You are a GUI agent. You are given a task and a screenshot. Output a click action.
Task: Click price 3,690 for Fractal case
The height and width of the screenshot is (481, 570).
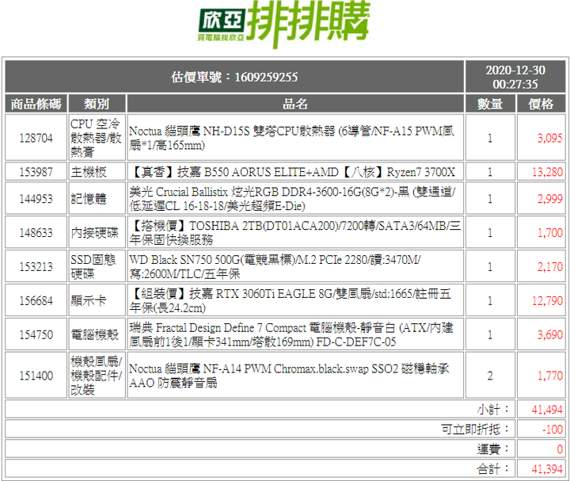(541, 334)
